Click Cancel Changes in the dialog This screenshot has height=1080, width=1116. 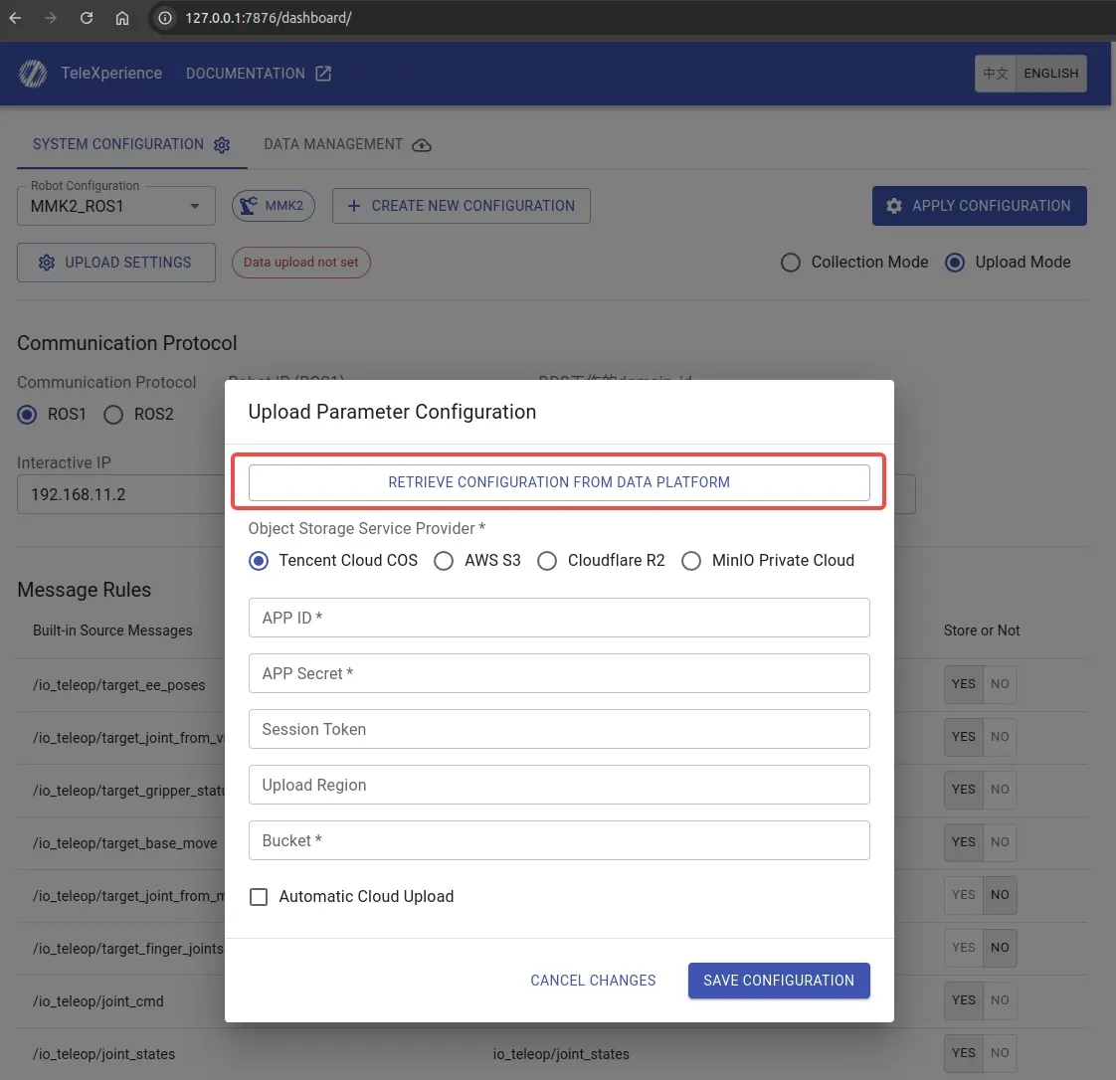point(593,981)
